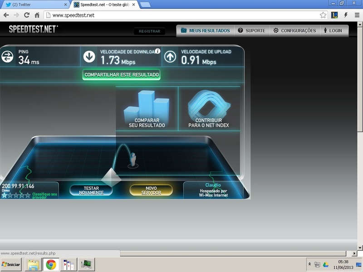Open Windows Explorer from the taskbar
This screenshot has width=363, height=272.
pos(33,265)
